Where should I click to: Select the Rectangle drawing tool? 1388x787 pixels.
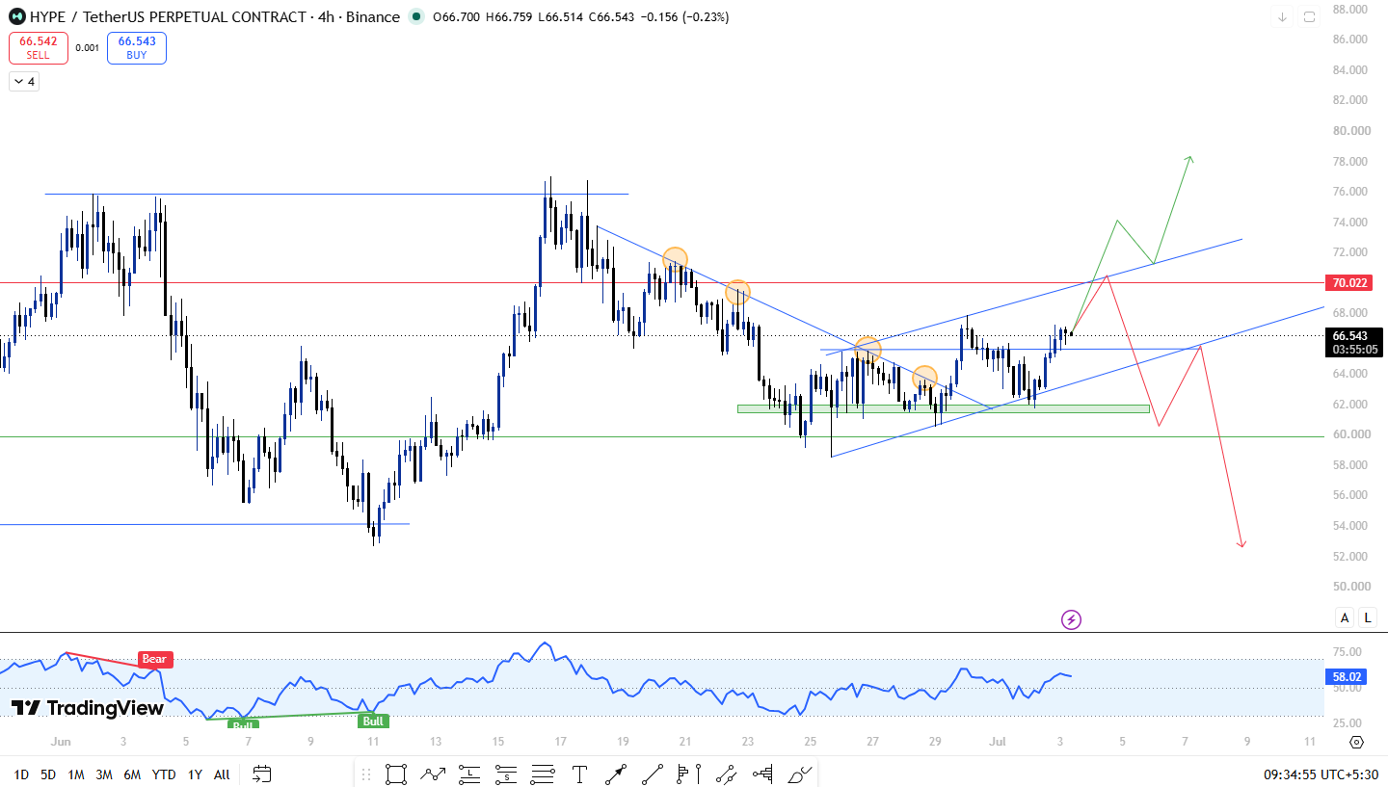[x=395, y=774]
